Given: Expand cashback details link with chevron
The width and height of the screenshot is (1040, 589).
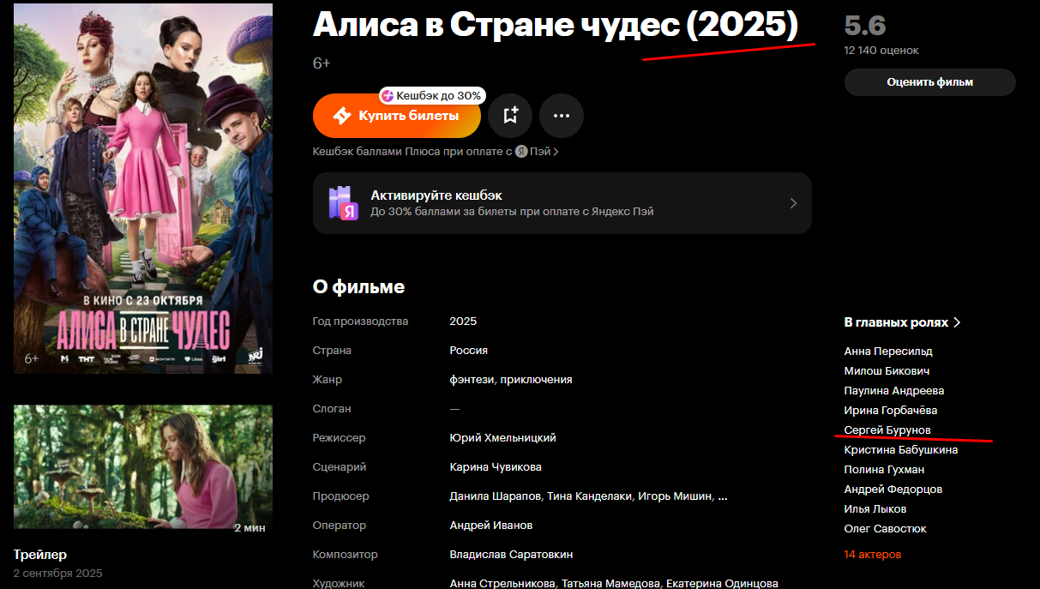Looking at the screenshot, I should pyautogui.click(x=436, y=152).
